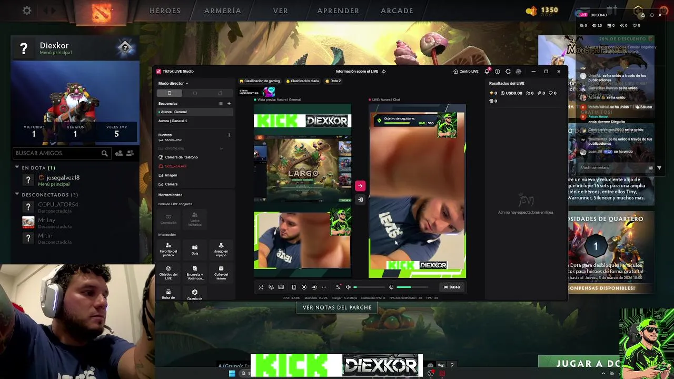Click the Windows Start button

[232, 374]
